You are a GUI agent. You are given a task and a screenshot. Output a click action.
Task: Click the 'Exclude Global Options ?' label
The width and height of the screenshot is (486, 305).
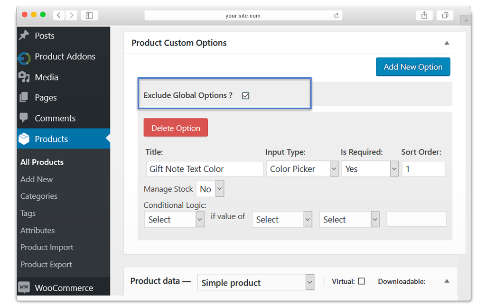point(188,95)
